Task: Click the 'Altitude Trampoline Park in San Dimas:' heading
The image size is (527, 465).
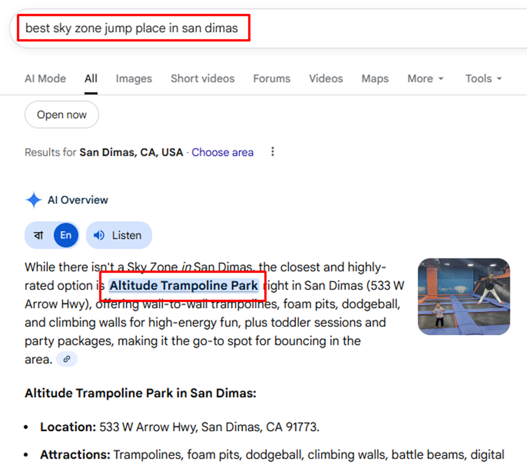Action: tap(141, 393)
